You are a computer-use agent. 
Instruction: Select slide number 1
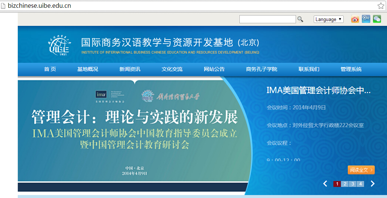[337, 184]
